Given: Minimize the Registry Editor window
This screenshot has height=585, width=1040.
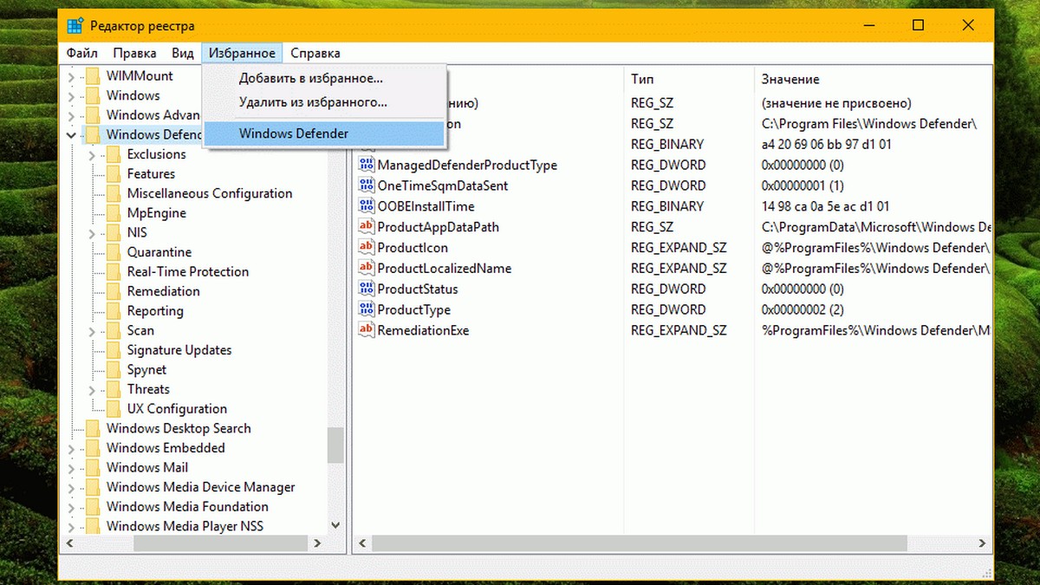Looking at the screenshot, I should pos(870,25).
